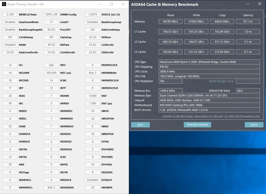Select the Memory Bus 1599.6 MHz value
This screenshot has height=194, width=266.
click(171, 91)
